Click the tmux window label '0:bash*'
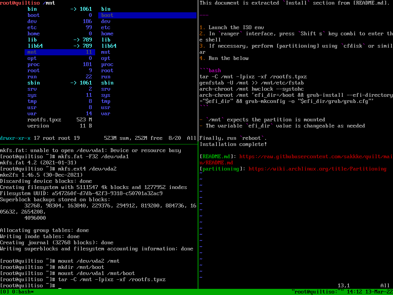Image resolution: width=393 pixels, height=295 pixels. (x=23, y=292)
